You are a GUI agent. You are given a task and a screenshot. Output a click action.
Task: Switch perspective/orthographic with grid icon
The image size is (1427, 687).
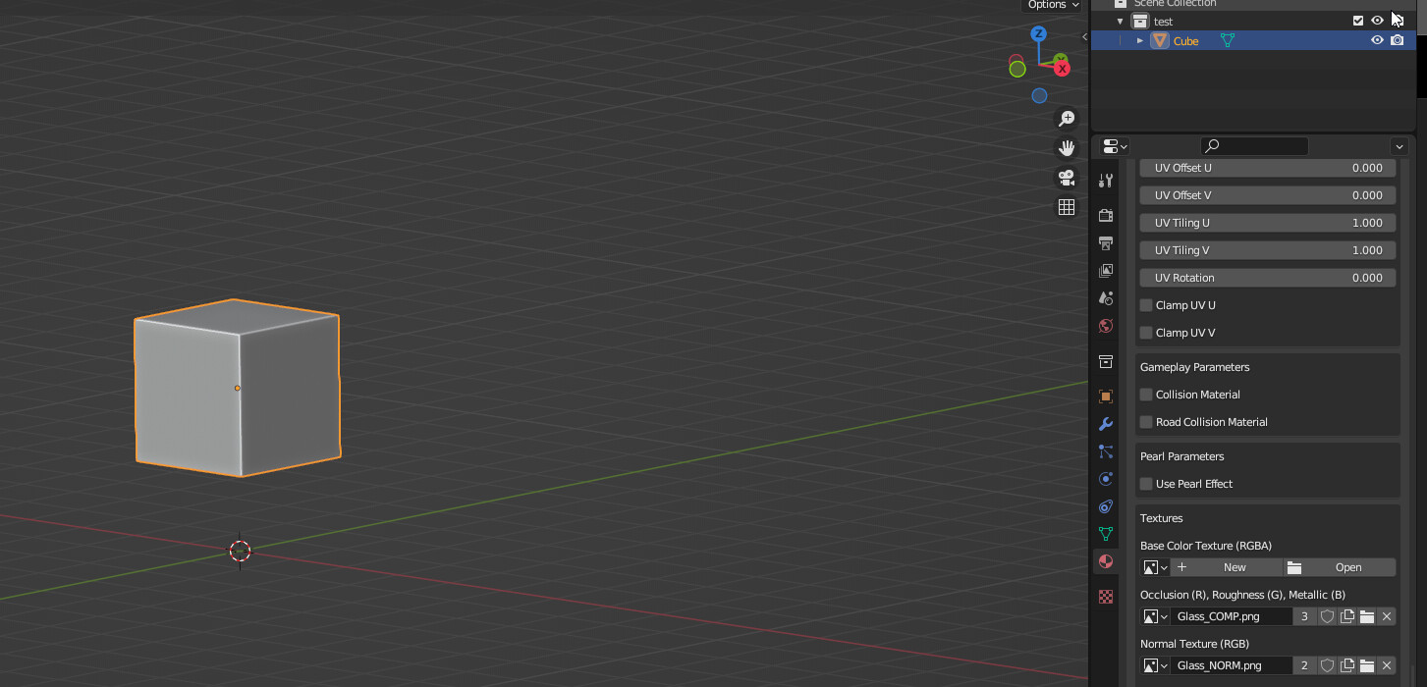click(1066, 207)
